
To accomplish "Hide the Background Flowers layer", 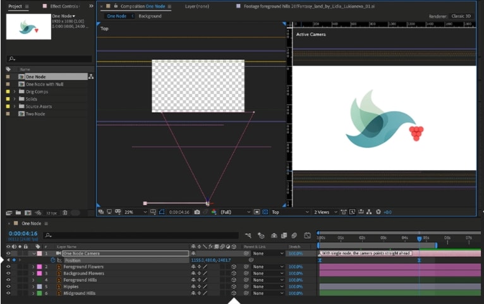I will (8, 274).
